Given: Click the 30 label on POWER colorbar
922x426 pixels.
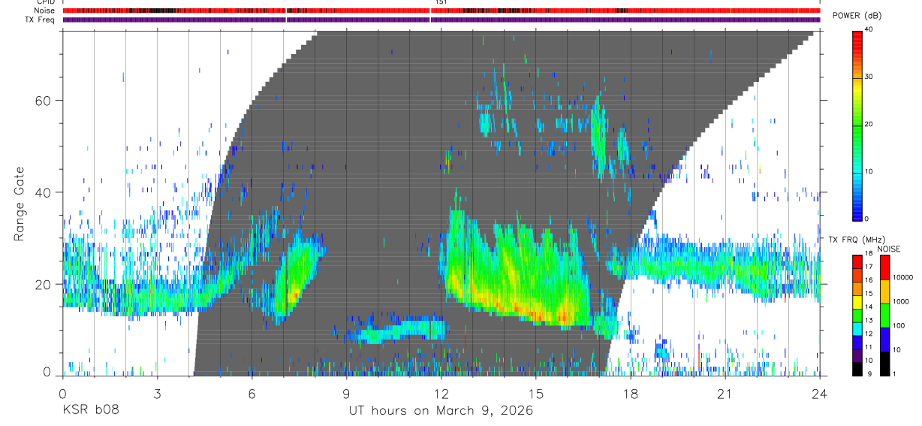Looking at the screenshot, I should (x=868, y=77).
